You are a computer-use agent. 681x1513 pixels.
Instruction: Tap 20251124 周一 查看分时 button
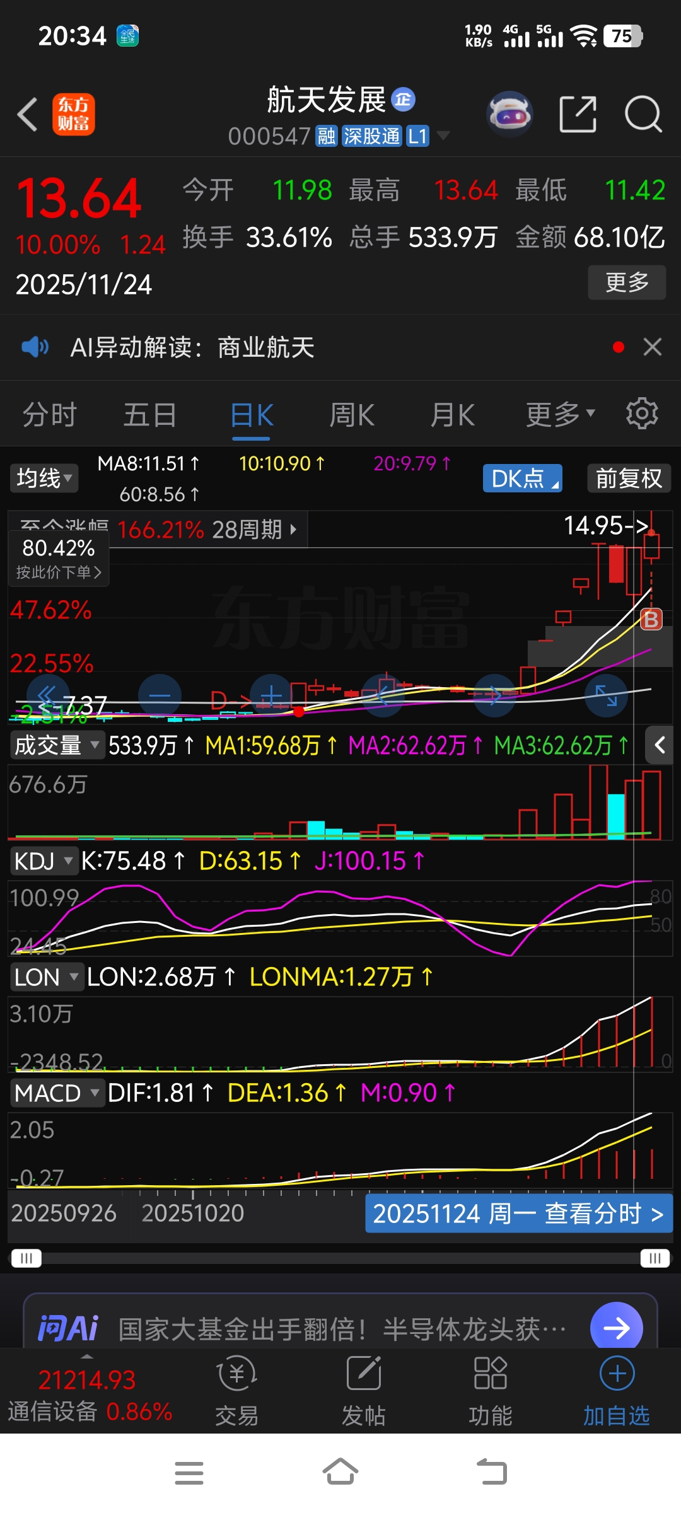519,1214
